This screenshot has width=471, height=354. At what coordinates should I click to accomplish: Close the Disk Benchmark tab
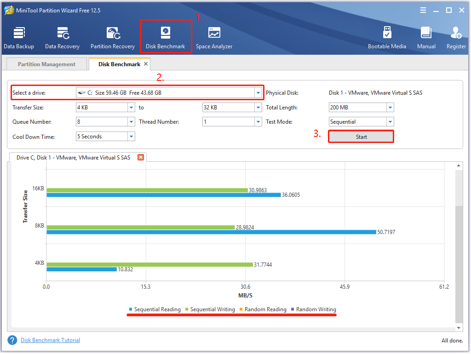[146, 64]
